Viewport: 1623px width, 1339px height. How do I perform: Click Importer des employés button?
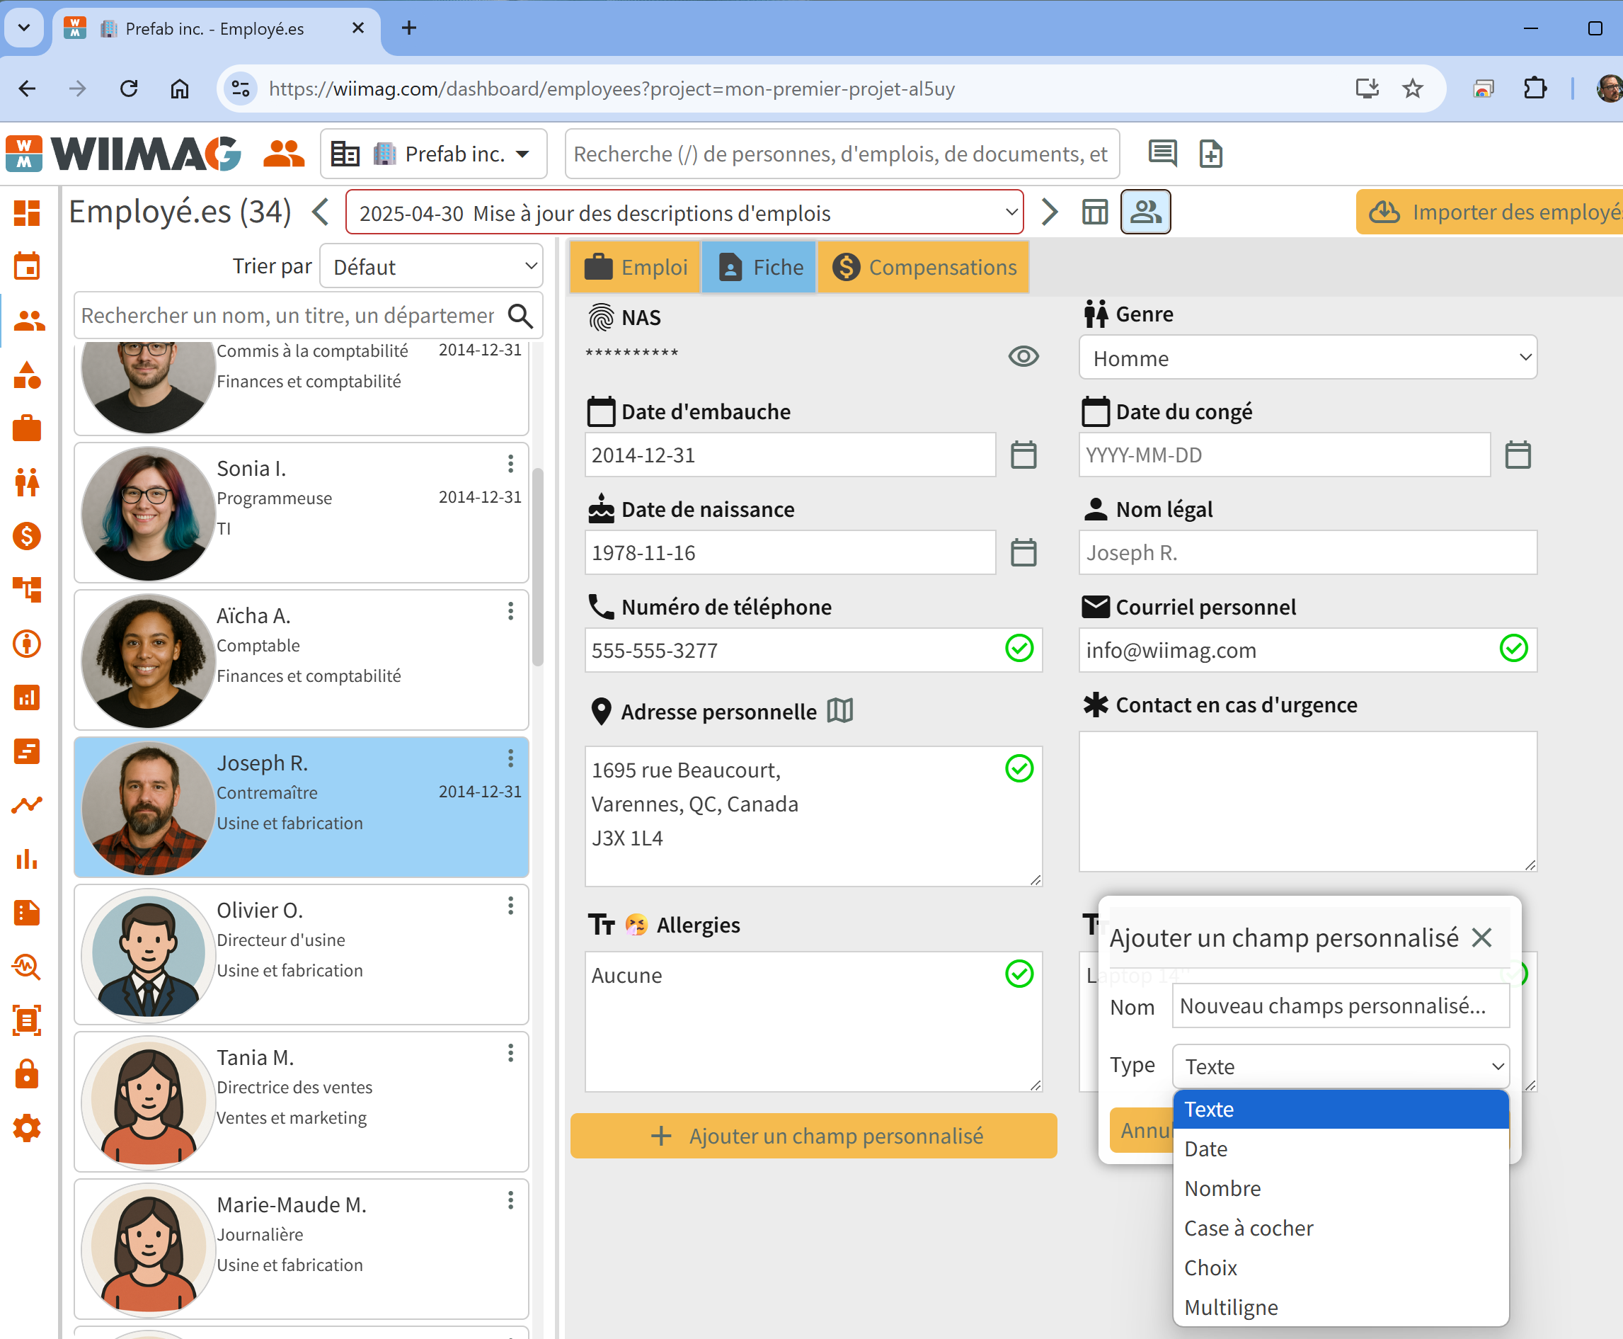(x=1490, y=212)
